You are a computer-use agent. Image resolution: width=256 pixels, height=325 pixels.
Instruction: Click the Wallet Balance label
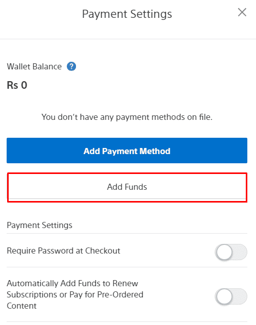tap(34, 66)
